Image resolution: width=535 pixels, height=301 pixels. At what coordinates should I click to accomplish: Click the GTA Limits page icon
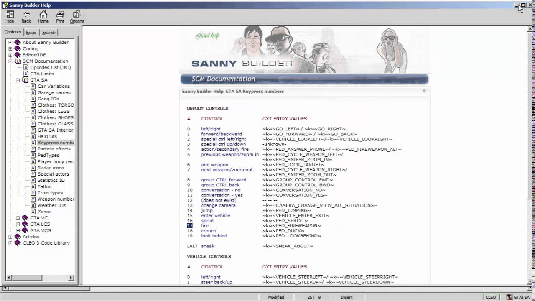[26, 74]
